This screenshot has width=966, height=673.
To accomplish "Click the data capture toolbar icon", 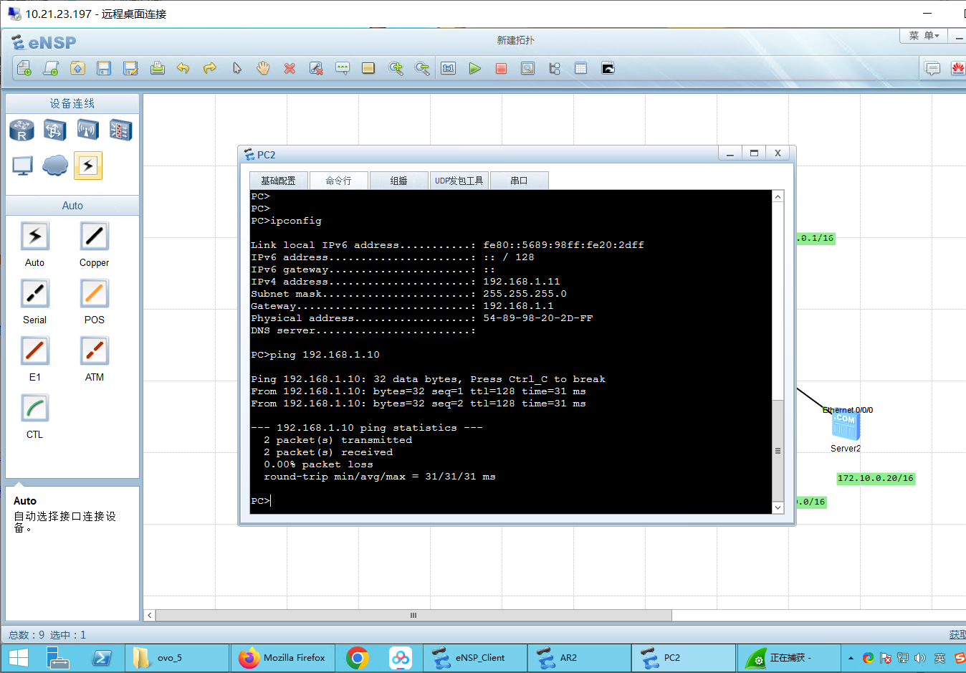I will tap(528, 68).
